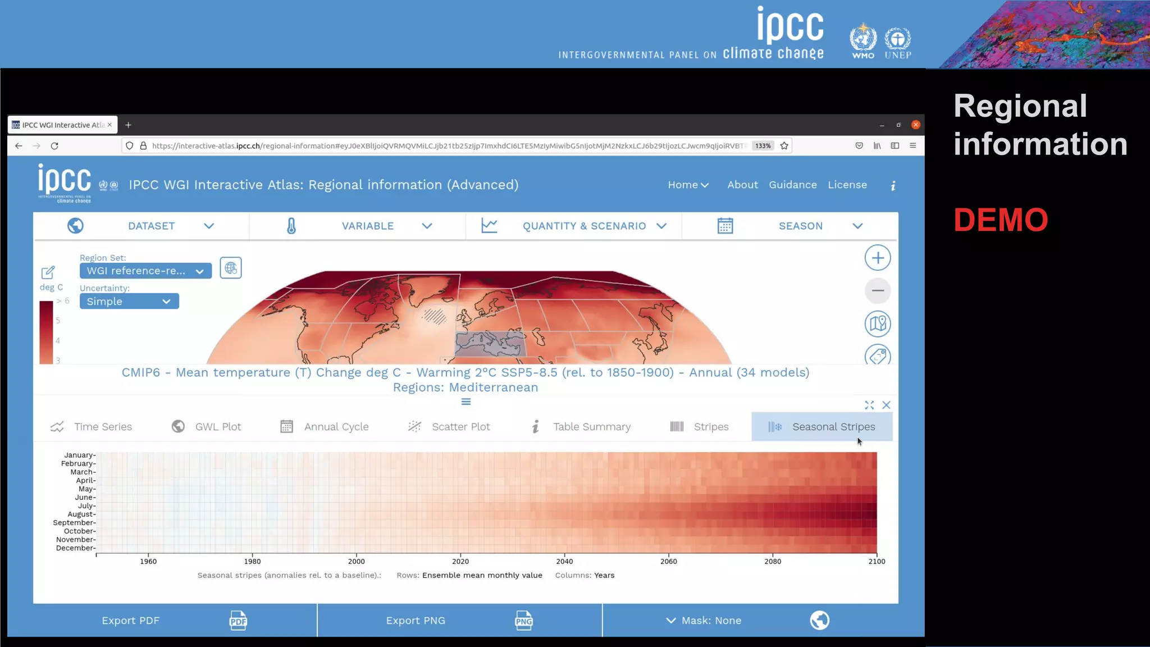The image size is (1150, 647).
Task: Open the Guidance link
Action: click(x=793, y=185)
